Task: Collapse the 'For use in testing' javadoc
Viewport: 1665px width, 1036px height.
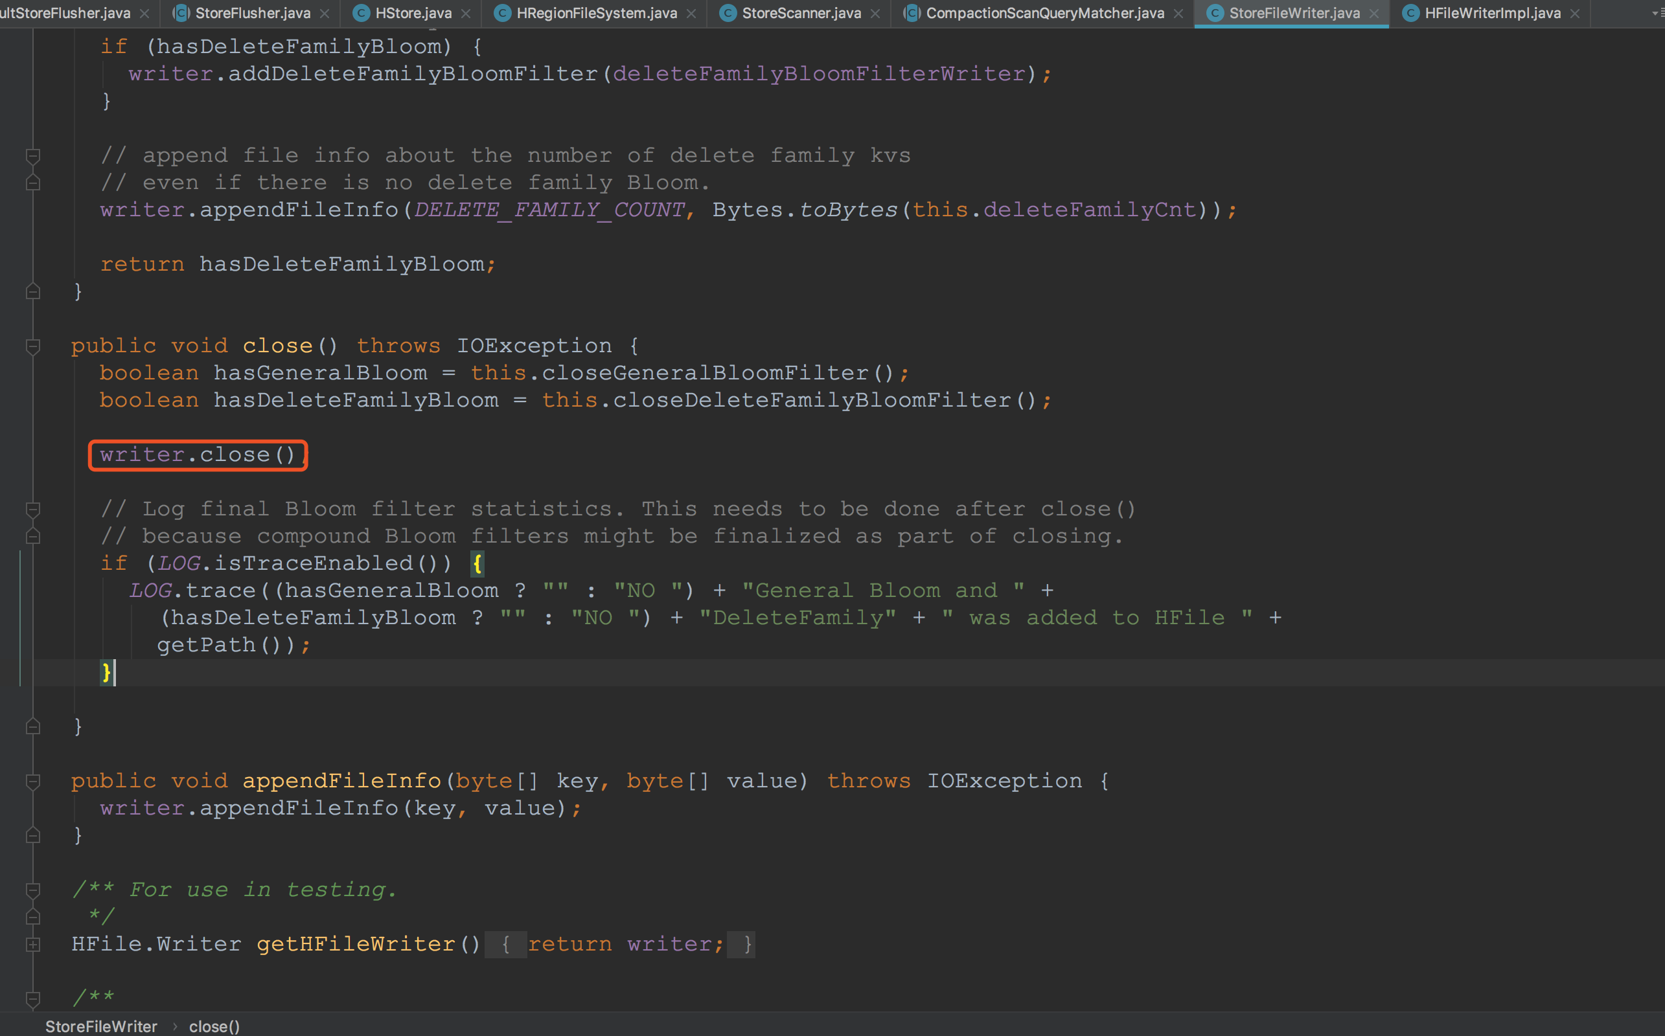Action: pos(32,890)
